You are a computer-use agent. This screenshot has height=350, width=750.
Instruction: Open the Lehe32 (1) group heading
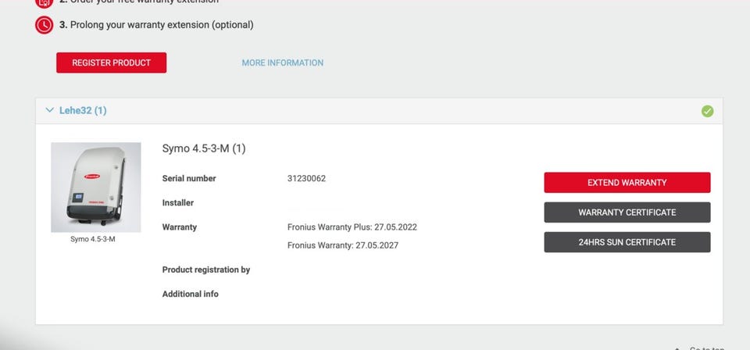pyautogui.click(x=83, y=110)
